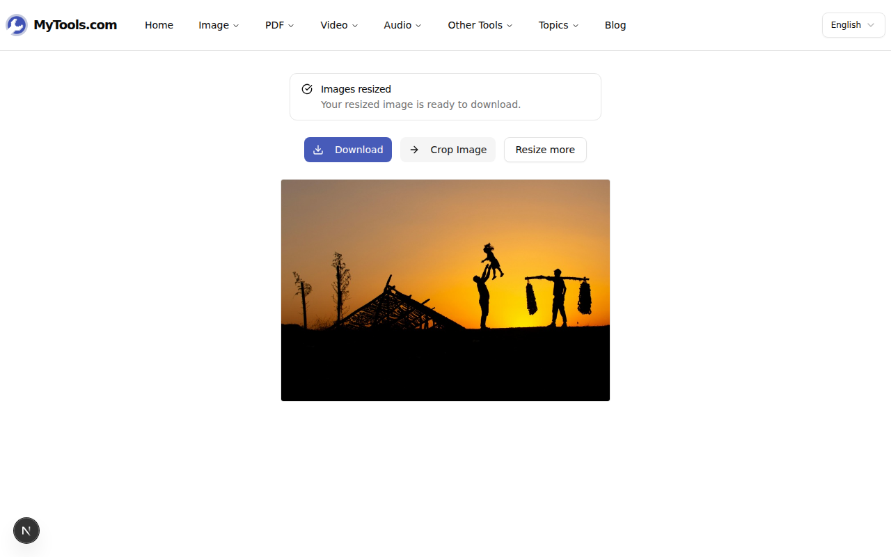The image size is (891, 557).
Task: Click 'Your resized image is ready to download.' text
Action: [x=420, y=104]
